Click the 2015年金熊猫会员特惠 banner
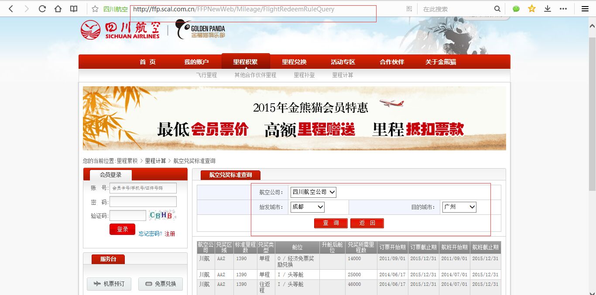Image resolution: width=596 pixels, height=295 pixels. (x=295, y=118)
